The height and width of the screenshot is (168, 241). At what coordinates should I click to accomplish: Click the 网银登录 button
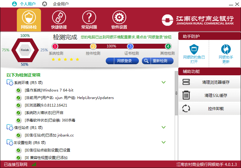(x=122, y=61)
